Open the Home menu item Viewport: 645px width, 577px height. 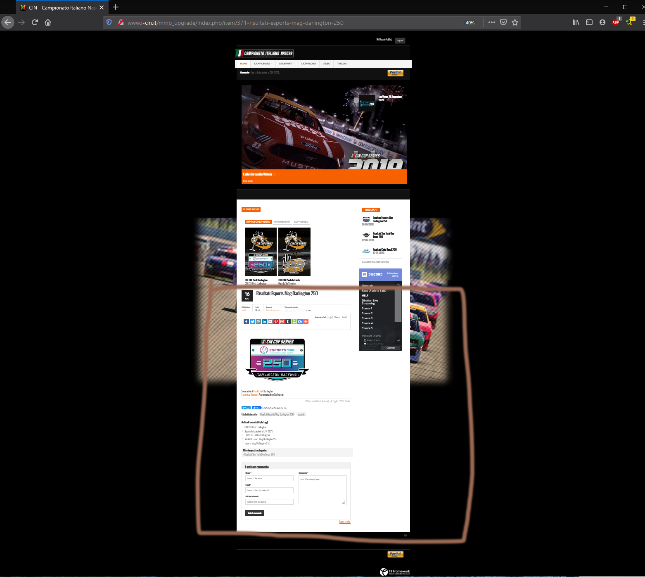click(x=244, y=64)
